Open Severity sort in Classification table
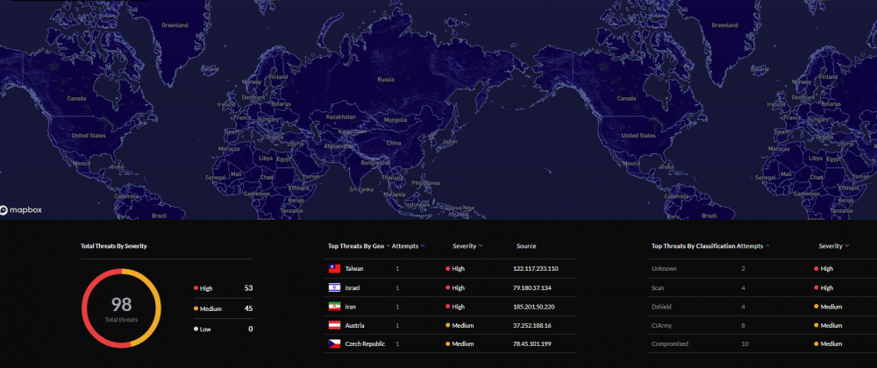Image resolution: width=877 pixels, height=368 pixels. click(834, 246)
